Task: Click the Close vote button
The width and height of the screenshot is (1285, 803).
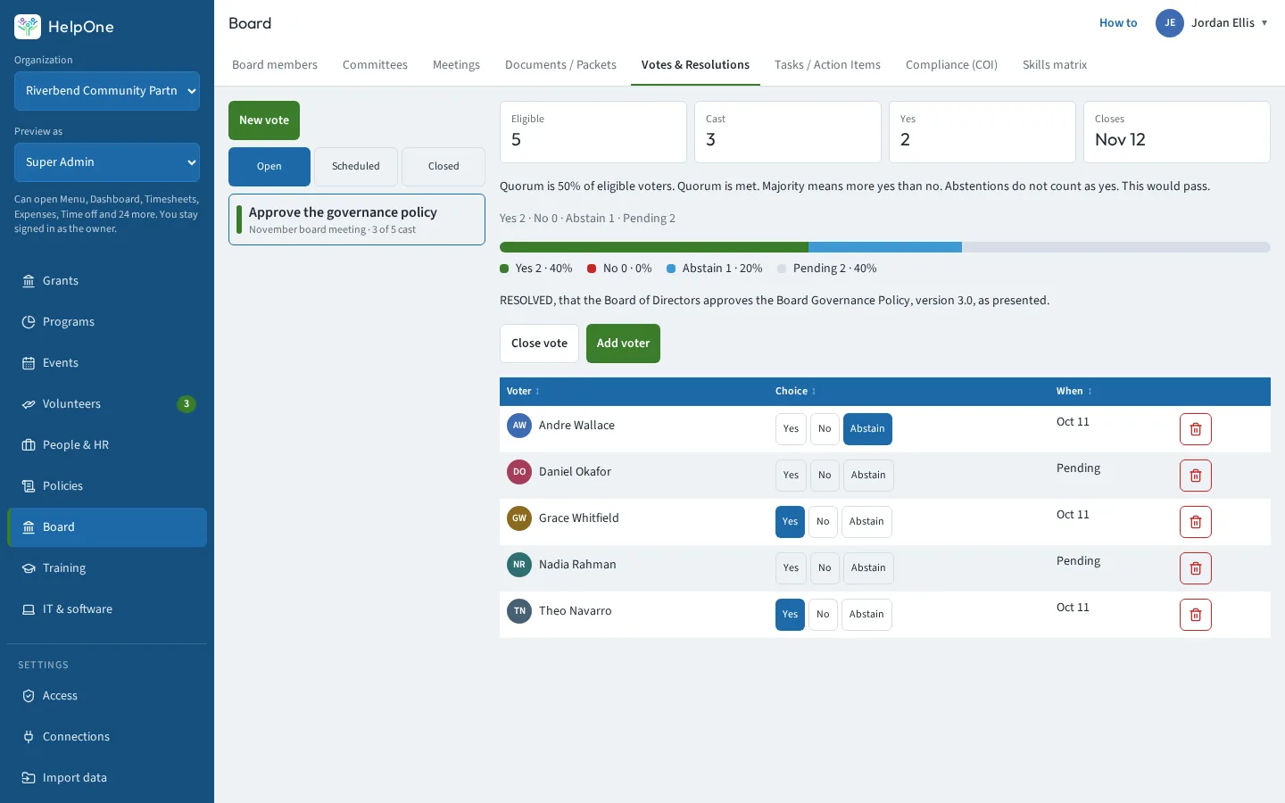Action: point(539,344)
